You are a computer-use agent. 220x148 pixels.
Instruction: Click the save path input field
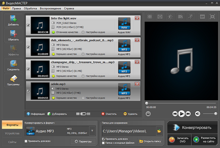tap(129, 131)
